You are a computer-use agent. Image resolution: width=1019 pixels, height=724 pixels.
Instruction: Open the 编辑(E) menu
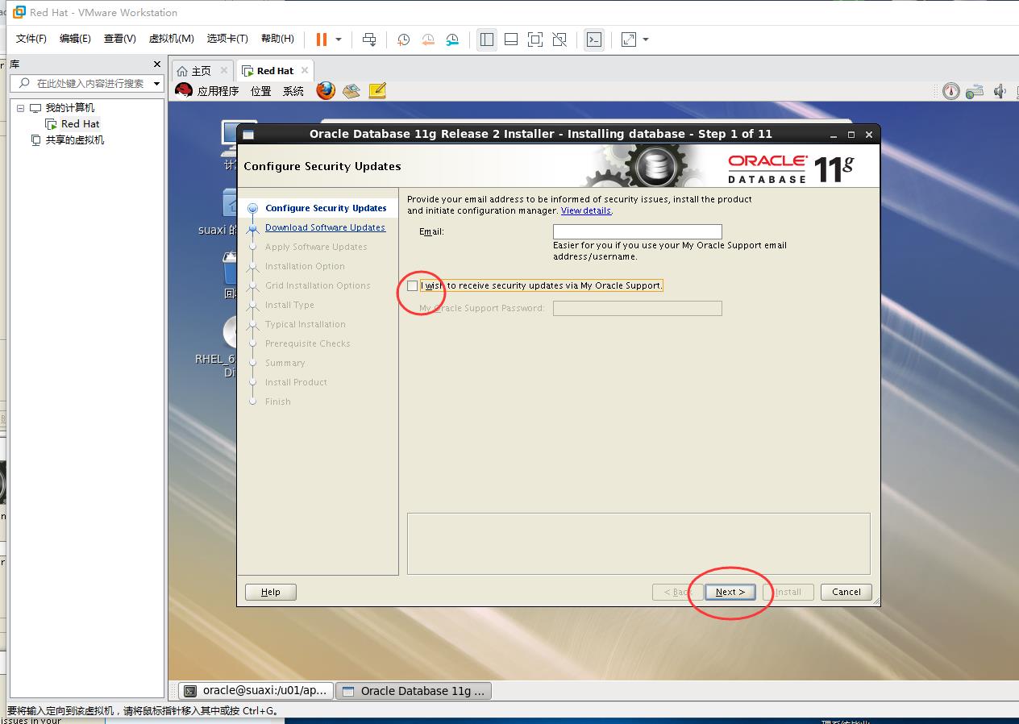click(75, 39)
